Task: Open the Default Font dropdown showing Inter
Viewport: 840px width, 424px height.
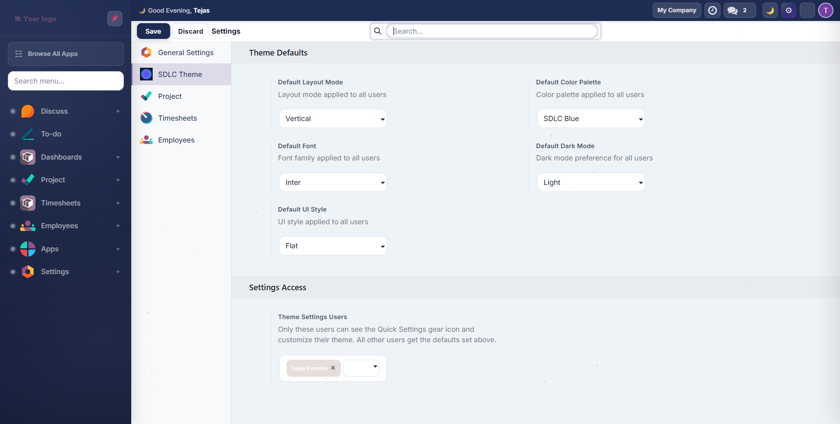Action: (x=332, y=182)
